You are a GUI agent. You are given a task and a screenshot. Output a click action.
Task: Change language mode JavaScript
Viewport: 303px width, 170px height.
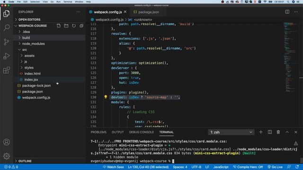pos(221,167)
